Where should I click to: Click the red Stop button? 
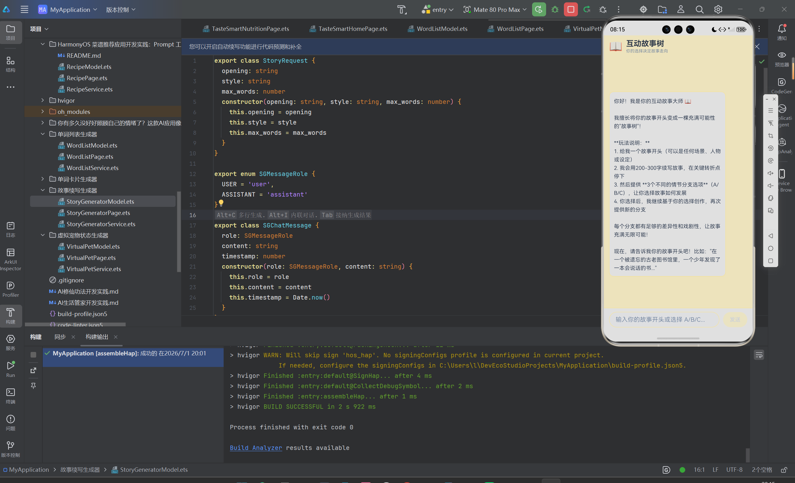coord(570,10)
